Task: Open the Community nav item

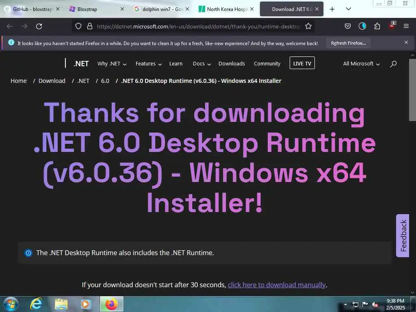Action: click(267, 64)
